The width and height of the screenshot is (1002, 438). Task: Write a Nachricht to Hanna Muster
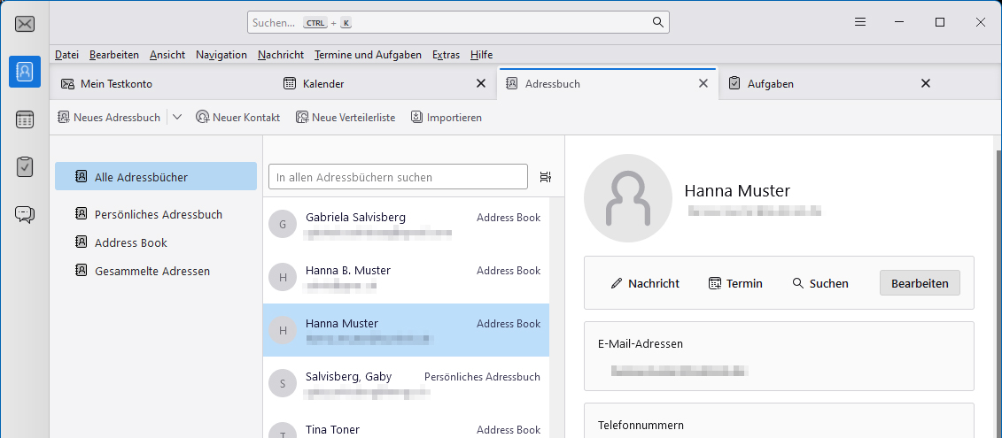(645, 283)
